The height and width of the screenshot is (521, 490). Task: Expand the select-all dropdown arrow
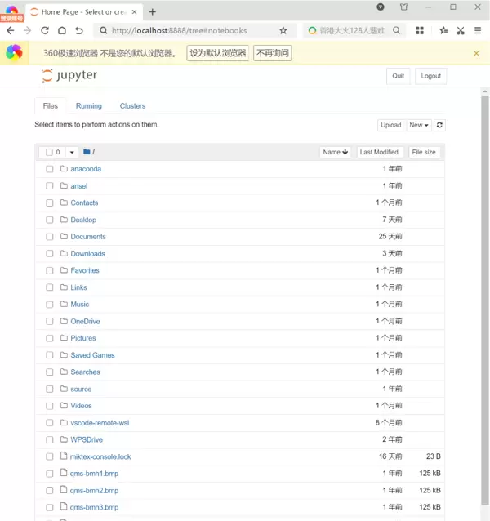(72, 152)
